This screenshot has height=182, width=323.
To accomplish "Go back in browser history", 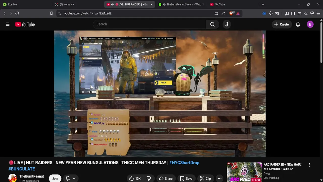I will 5,13.
